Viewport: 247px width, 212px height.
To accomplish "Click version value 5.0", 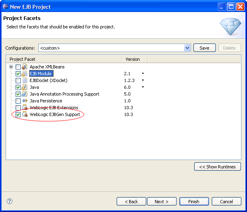I will click(127, 94).
